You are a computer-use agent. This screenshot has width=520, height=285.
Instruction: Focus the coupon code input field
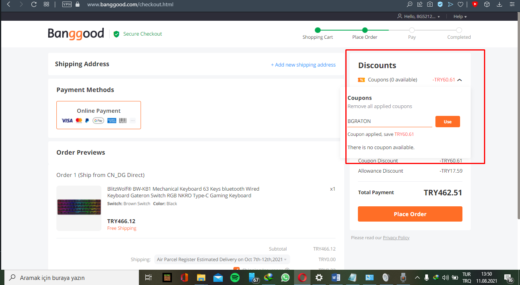click(x=390, y=121)
